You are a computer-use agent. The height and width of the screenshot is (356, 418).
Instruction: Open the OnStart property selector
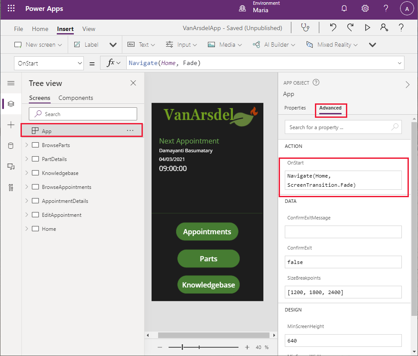coord(48,63)
